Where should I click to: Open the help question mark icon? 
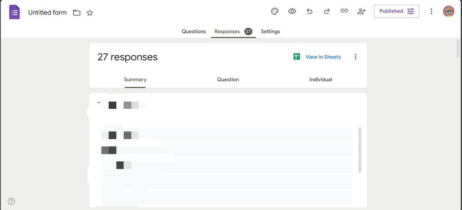pyautogui.click(x=11, y=201)
